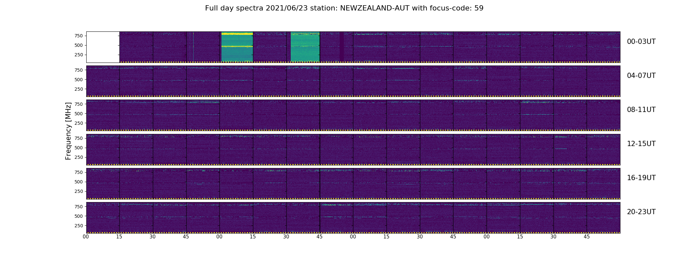Click the teal-green spectrum panel in 00-03UT row
The image size is (689, 262).
pyautogui.click(x=305, y=47)
